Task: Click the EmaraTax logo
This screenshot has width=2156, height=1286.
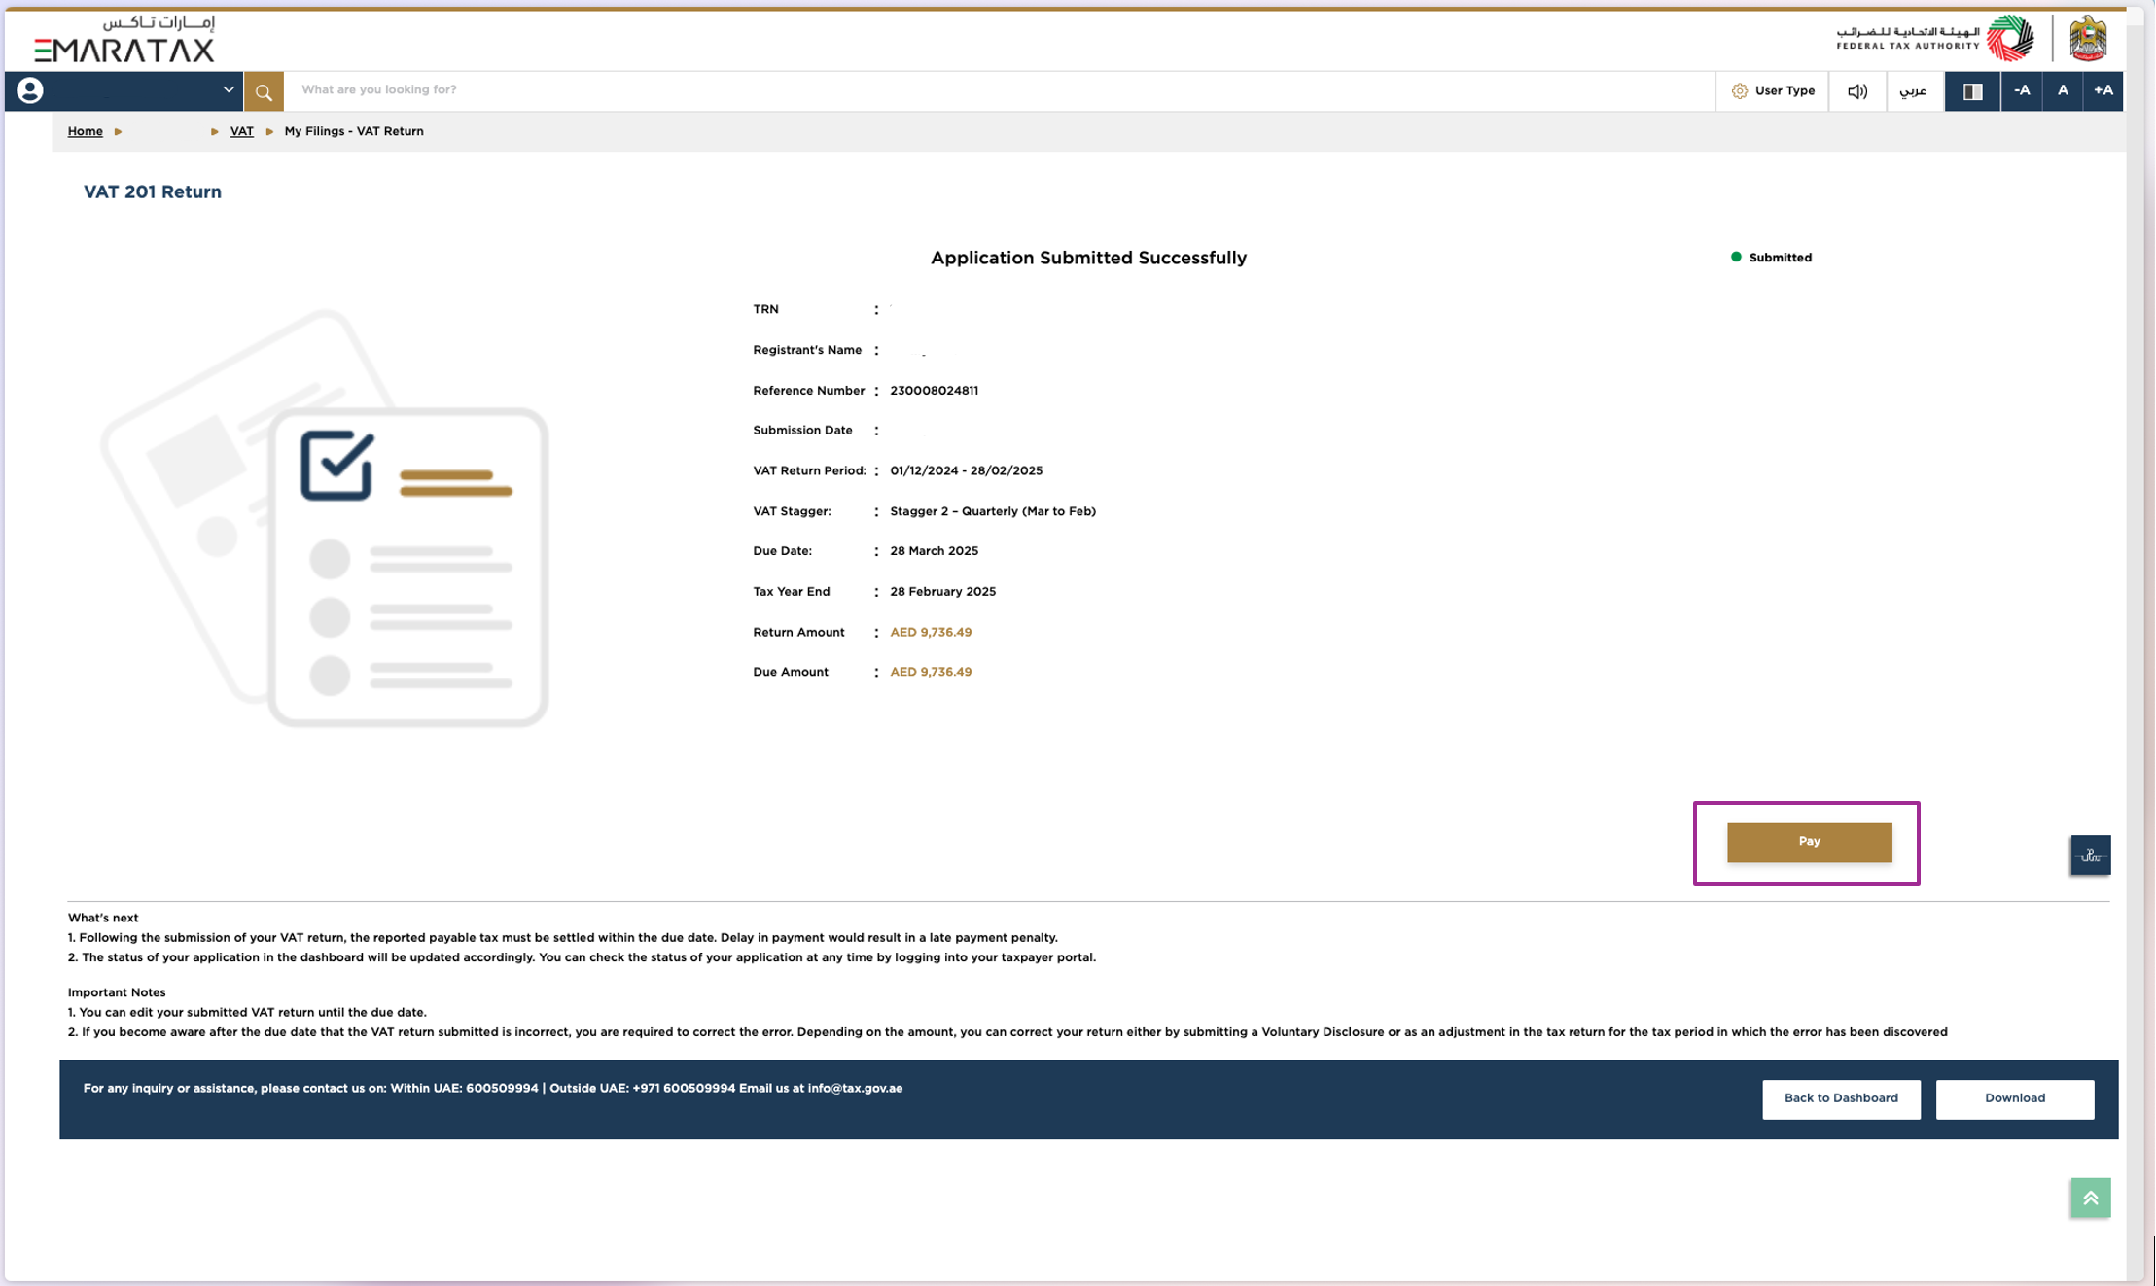Action: tap(124, 40)
